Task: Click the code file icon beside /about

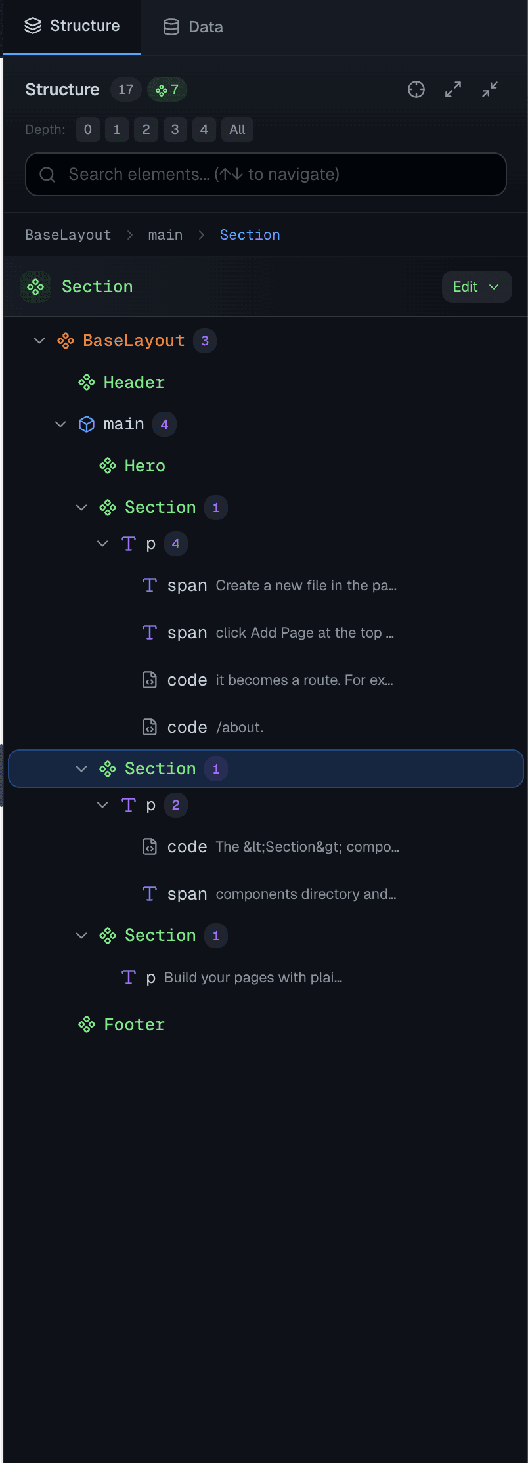Action: (x=150, y=726)
